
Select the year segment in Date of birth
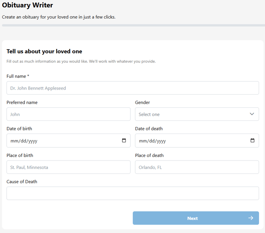click(x=32, y=141)
